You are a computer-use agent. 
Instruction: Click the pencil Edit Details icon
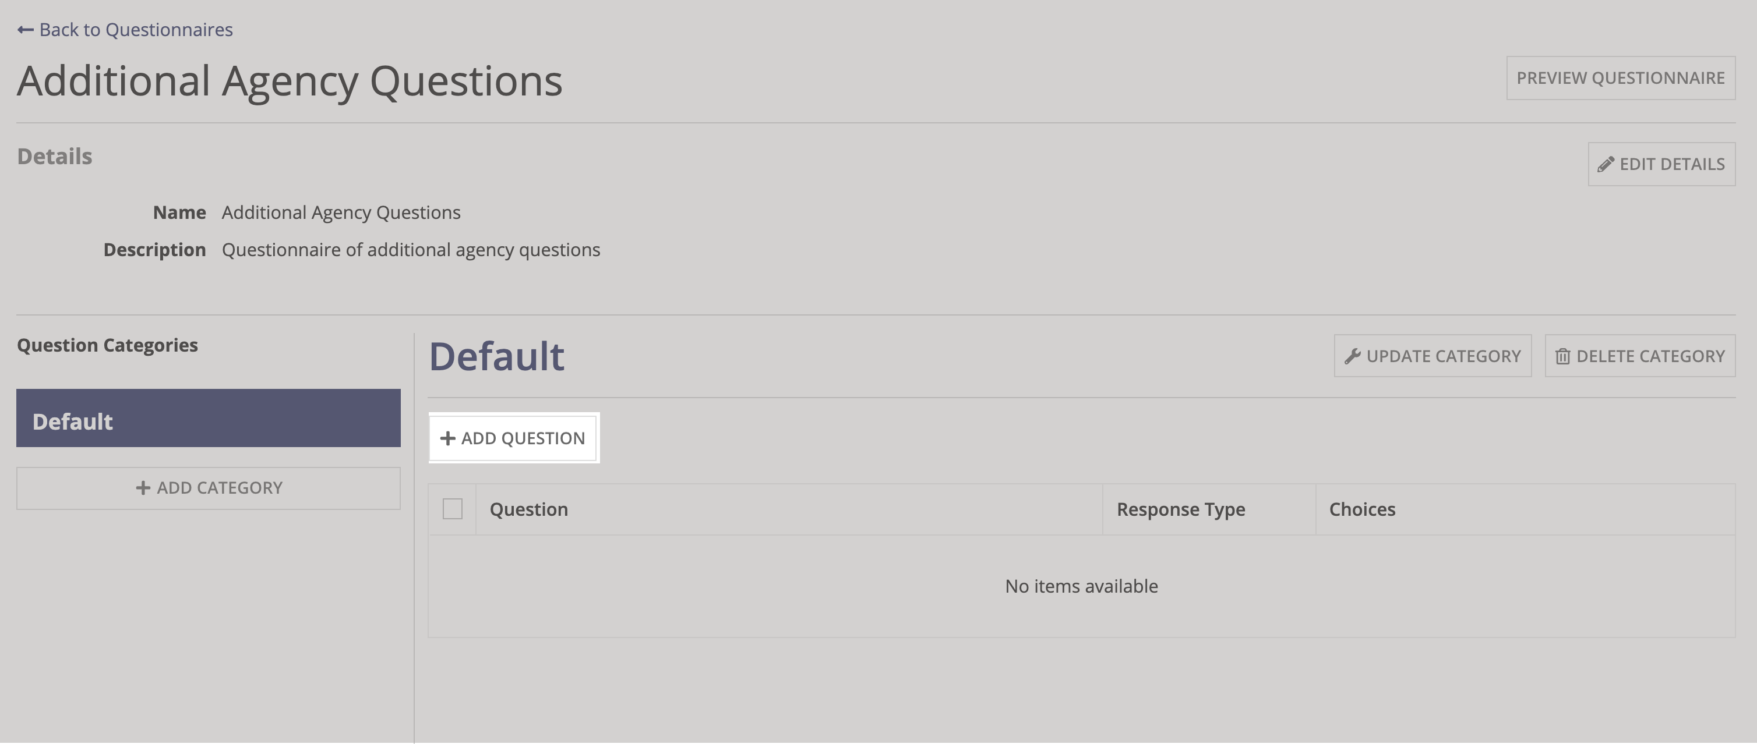(x=1604, y=164)
